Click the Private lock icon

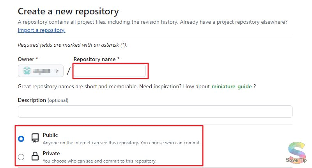35,156
